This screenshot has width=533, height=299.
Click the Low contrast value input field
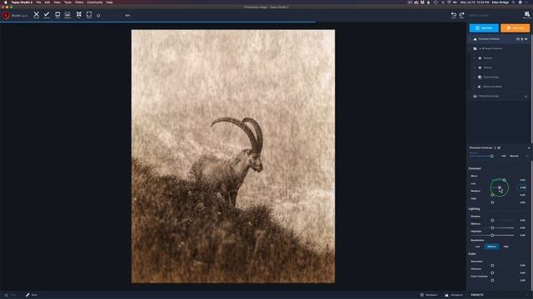pos(522,188)
